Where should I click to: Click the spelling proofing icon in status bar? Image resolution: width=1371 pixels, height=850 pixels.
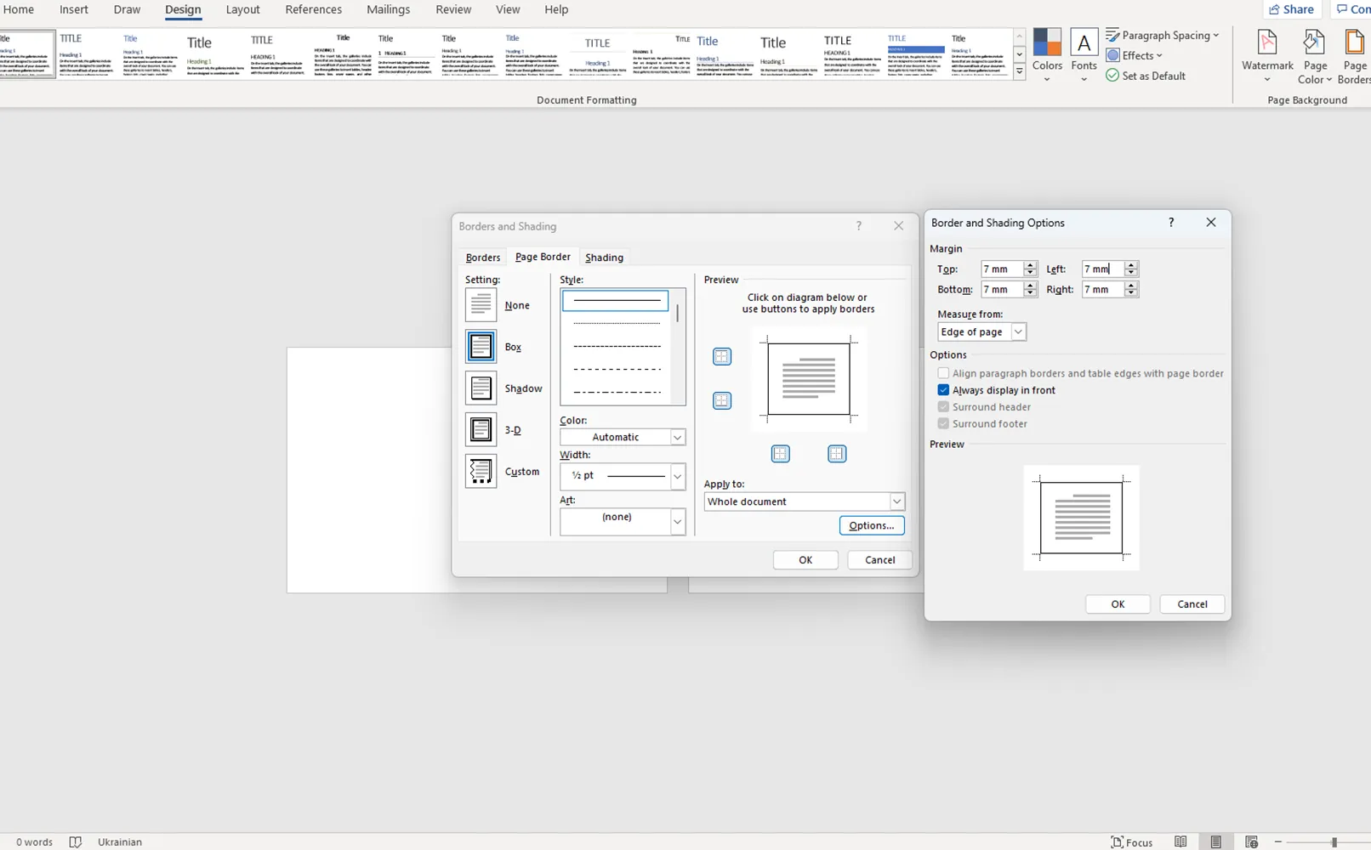point(75,841)
